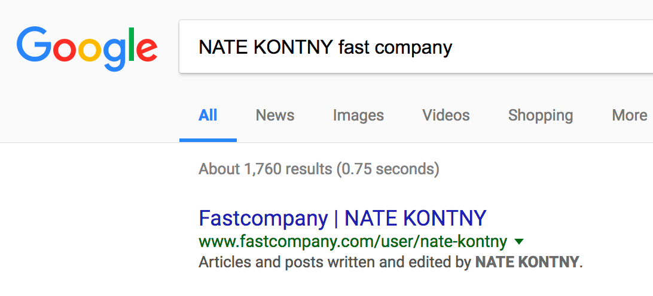Image resolution: width=653 pixels, height=296 pixels.
Task: Switch to the Images results tab
Action: (x=358, y=115)
